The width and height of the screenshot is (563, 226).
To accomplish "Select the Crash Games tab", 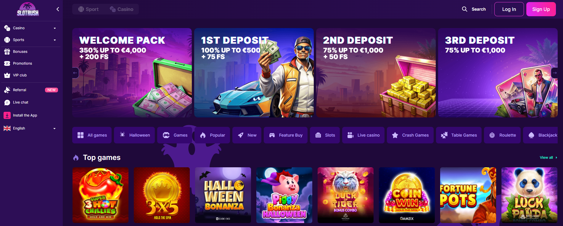I will [x=410, y=135].
